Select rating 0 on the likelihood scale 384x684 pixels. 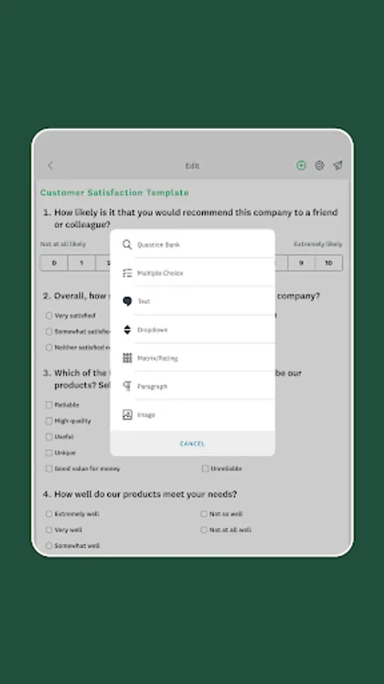54,263
